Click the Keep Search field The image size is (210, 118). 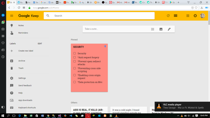(x=99, y=16)
